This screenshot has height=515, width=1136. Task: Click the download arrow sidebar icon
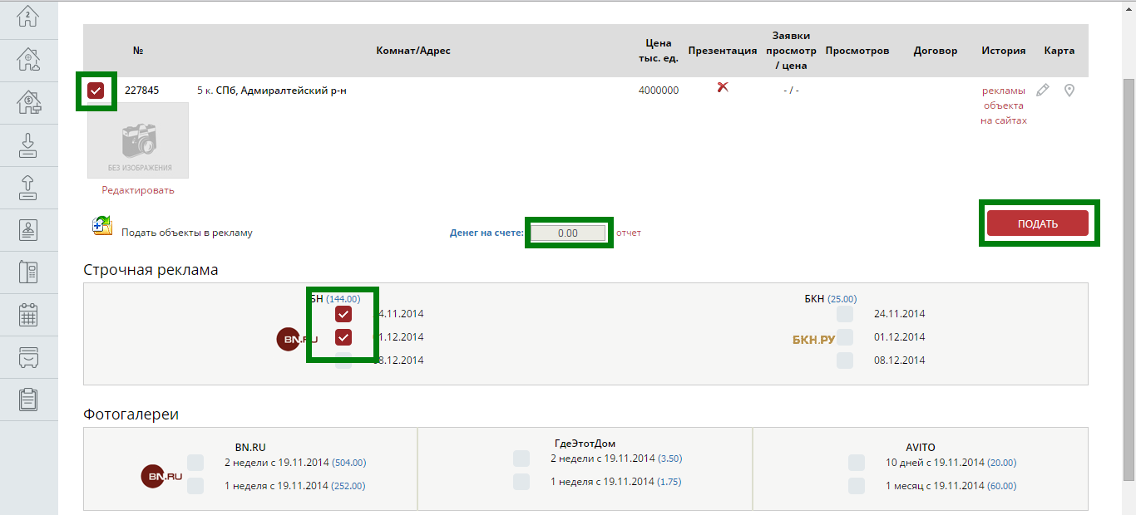pyautogui.click(x=28, y=145)
